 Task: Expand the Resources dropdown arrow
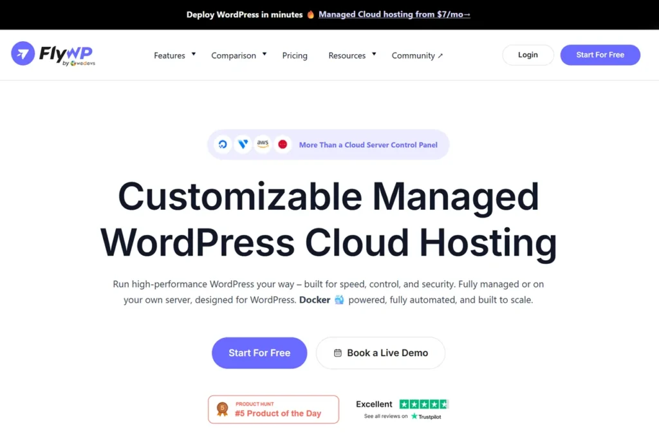(374, 54)
